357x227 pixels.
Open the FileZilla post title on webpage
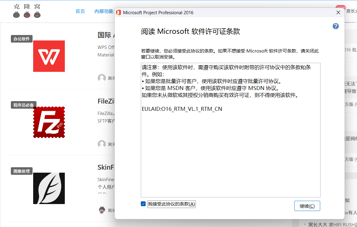click(x=106, y=101)
